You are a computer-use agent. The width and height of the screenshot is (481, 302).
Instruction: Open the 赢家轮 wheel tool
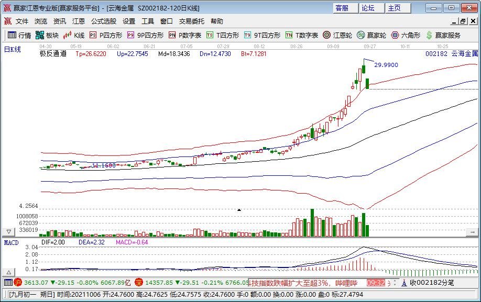point(371,35)
